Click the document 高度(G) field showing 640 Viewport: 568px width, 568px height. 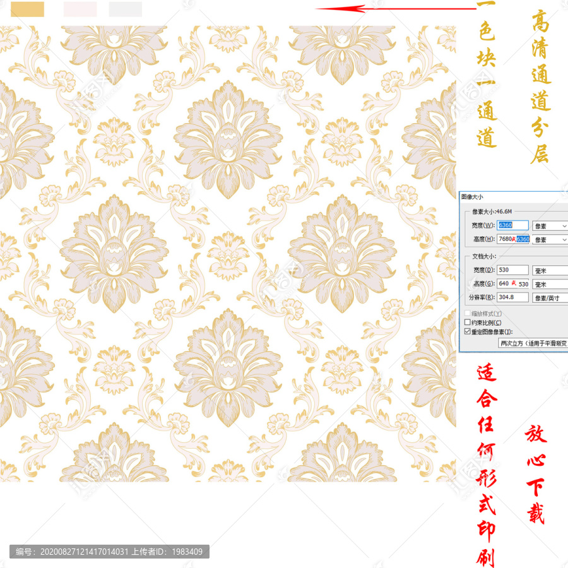click(x=513, y=283)
